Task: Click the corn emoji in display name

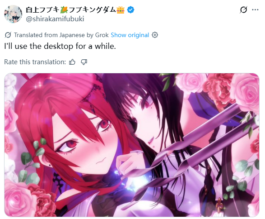Action: click(64, 10)
